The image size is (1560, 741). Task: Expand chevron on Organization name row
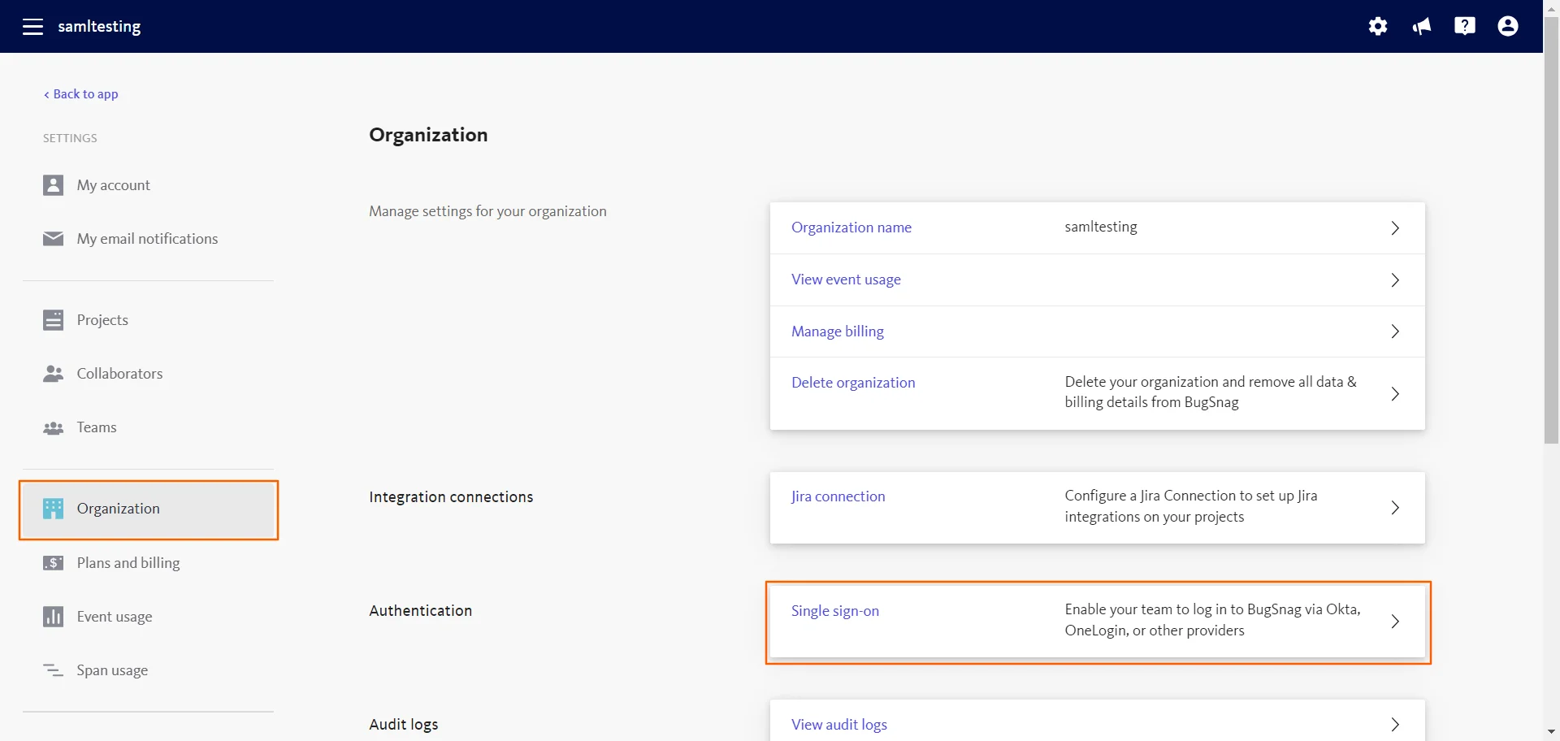(1395, 228)
